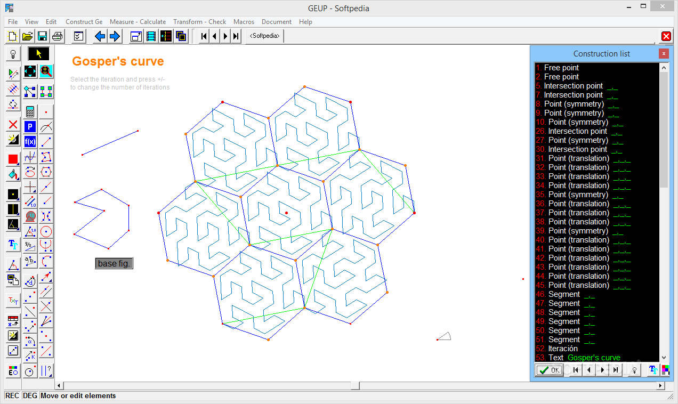
Task: Close the Construction list panel
Action: (x=663, y=53)
